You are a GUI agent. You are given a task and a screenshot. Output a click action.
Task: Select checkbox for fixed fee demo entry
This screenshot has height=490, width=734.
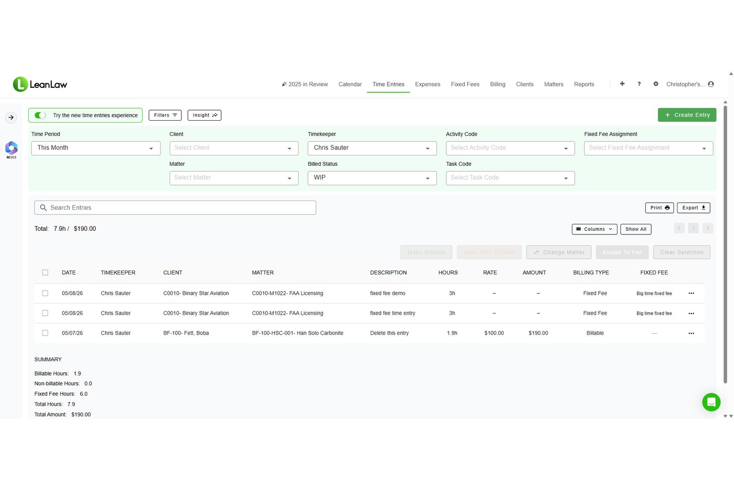[x=45, y=293]
